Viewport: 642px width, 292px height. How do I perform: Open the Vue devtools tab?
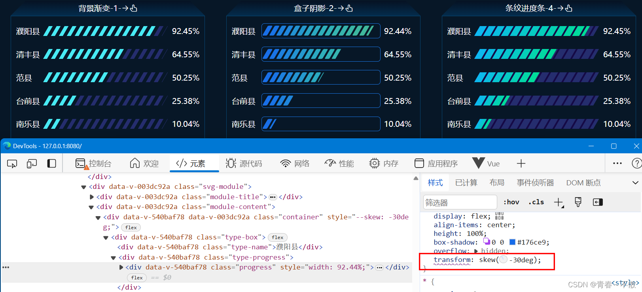[486, 164]
